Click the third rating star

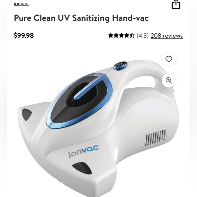click(x=122, y=35)
